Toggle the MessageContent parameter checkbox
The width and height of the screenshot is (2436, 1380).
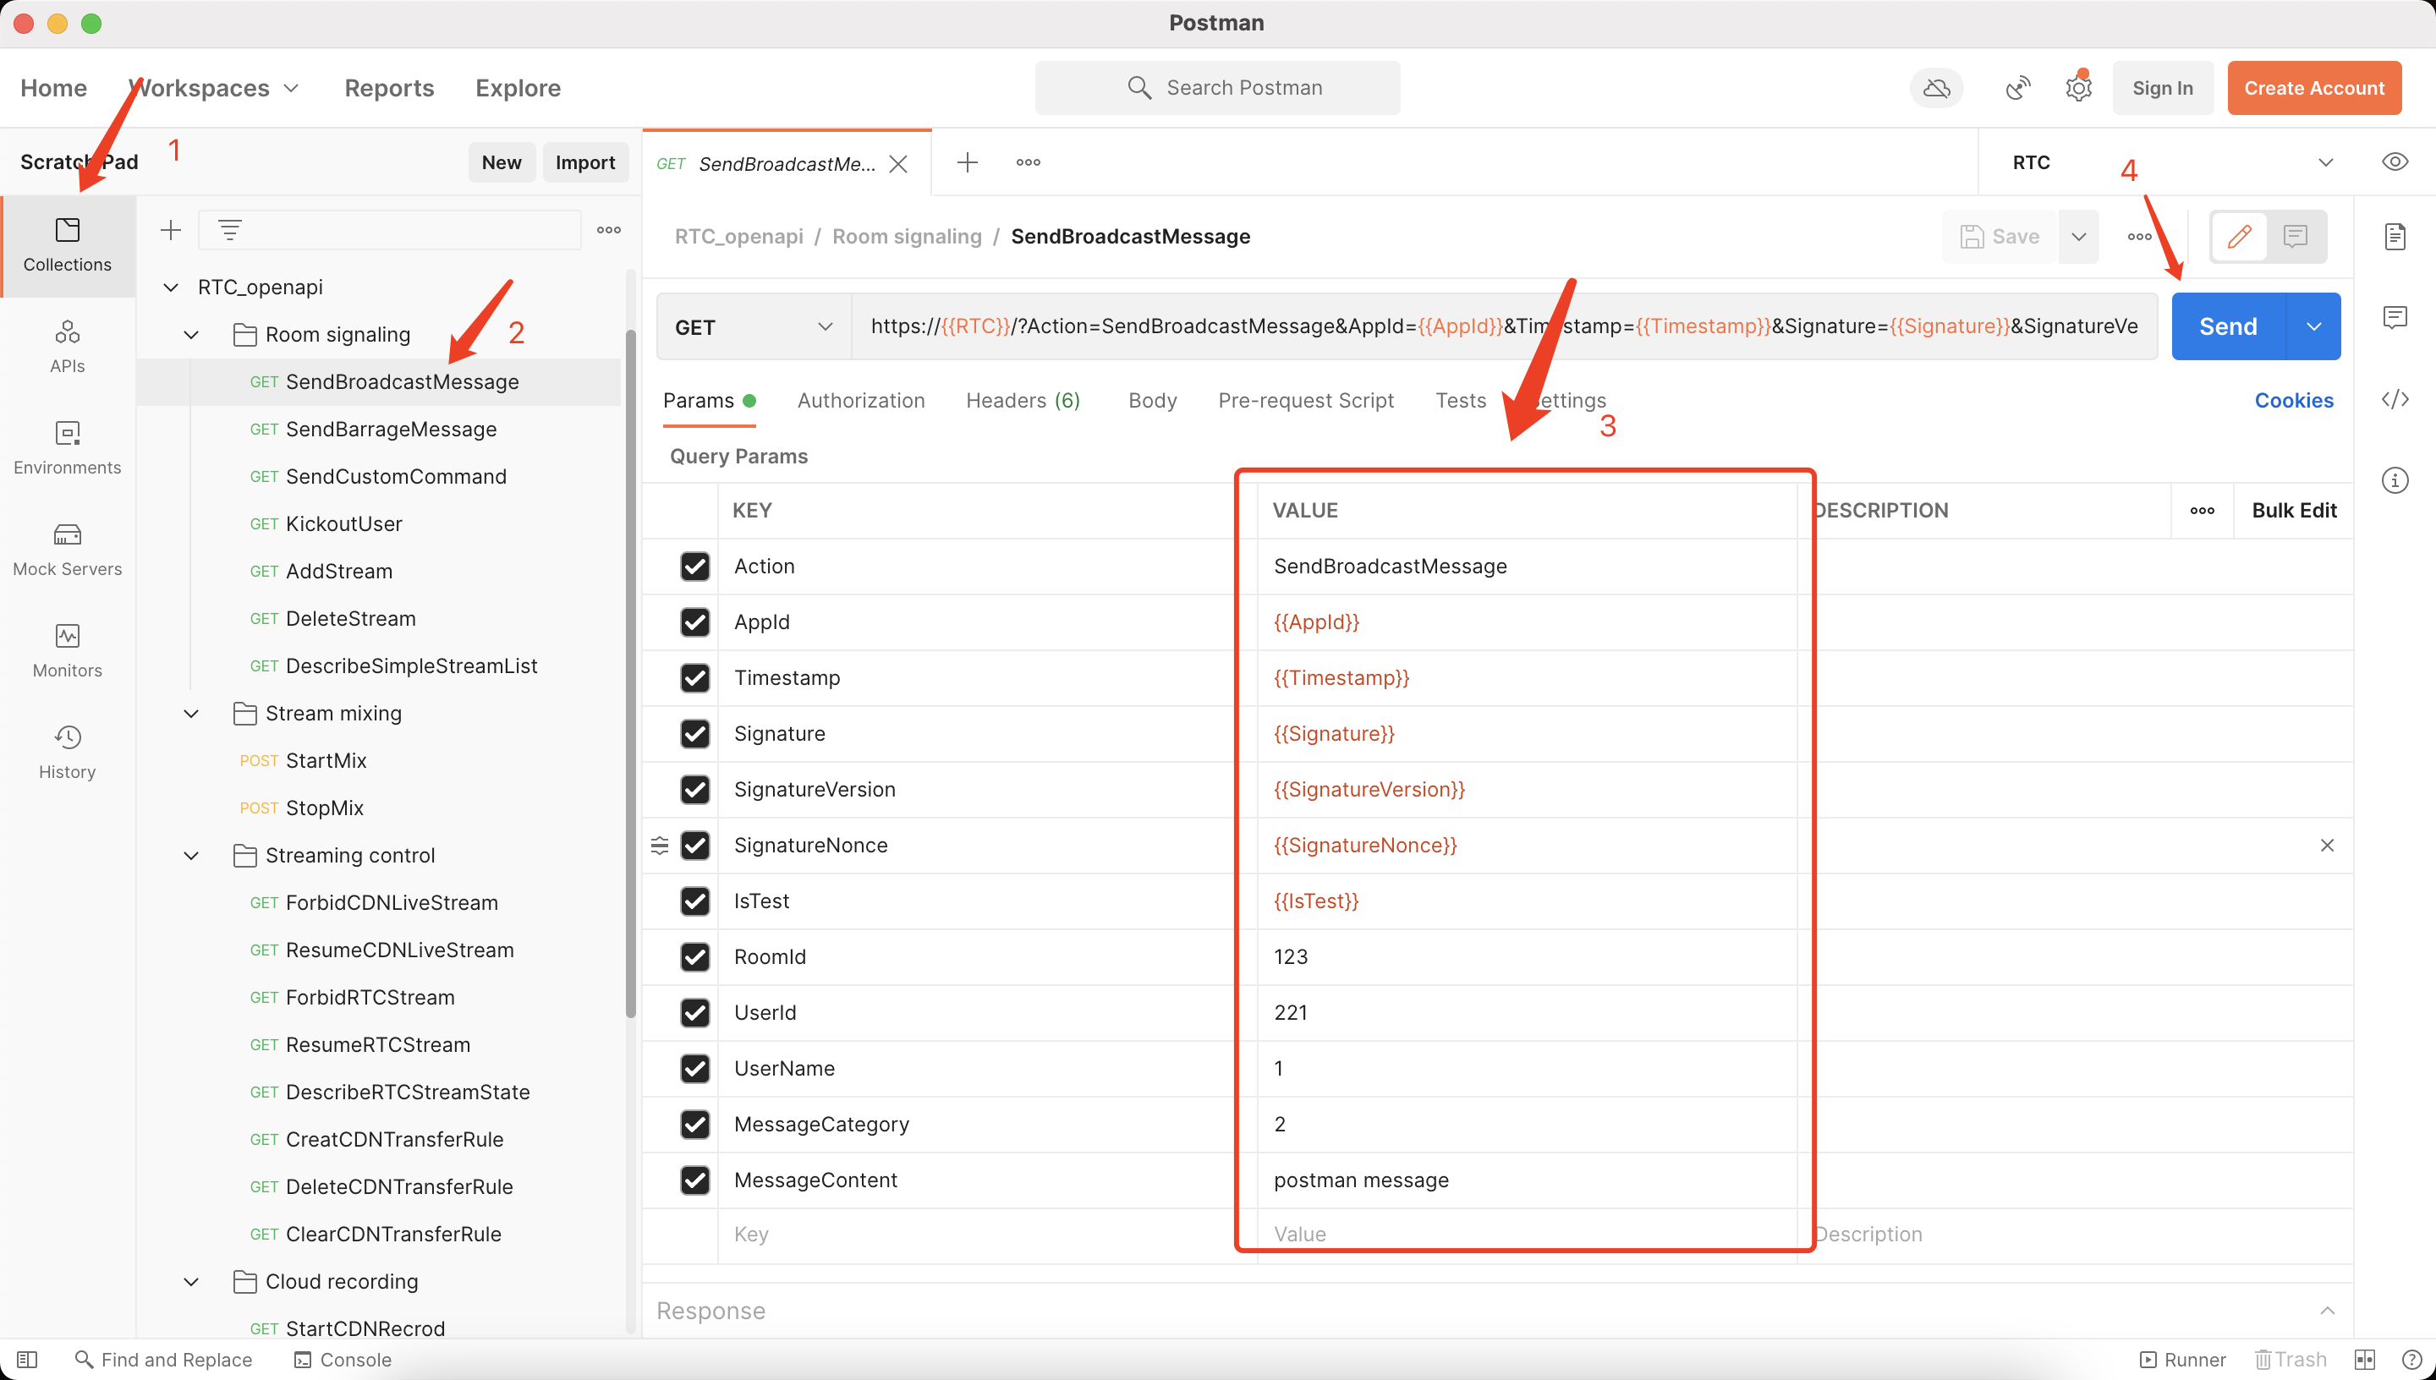click(x=696, y=1180)
